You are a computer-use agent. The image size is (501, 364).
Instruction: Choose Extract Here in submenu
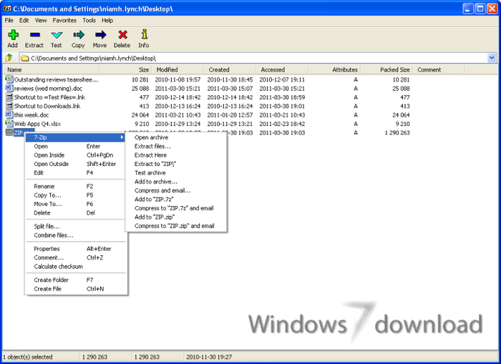(150, 155)
